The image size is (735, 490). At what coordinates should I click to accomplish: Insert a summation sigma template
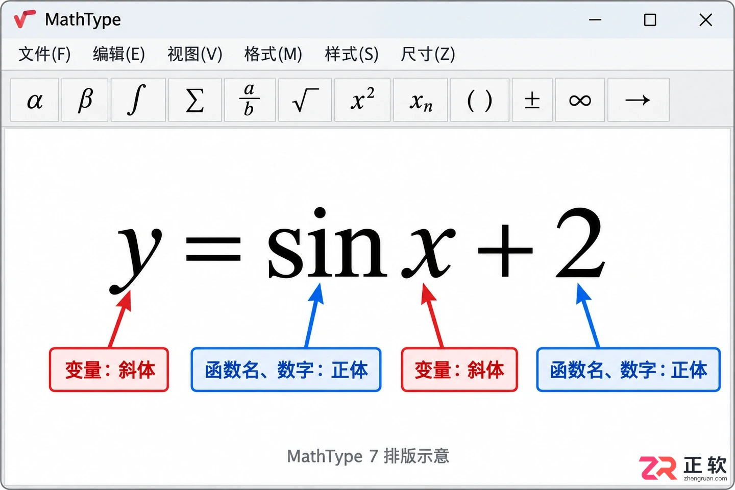coord(195,100)
